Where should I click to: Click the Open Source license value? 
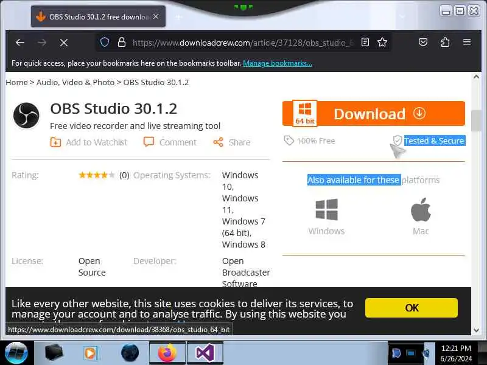pos(92,267)
